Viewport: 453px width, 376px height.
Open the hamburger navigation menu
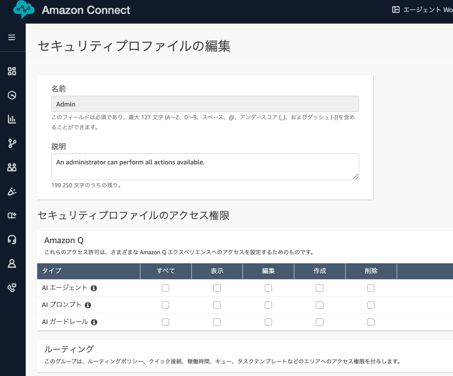point(12,37)
